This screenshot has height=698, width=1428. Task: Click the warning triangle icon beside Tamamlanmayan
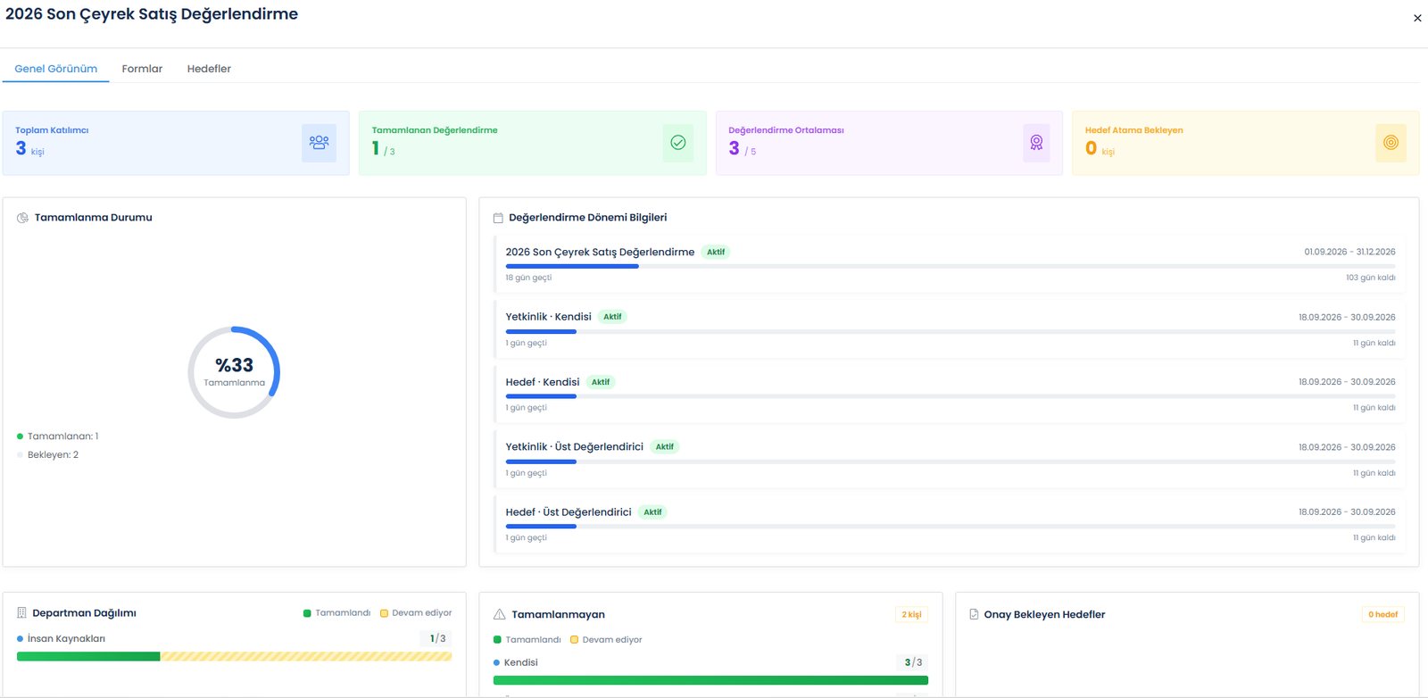pos(500,614)
